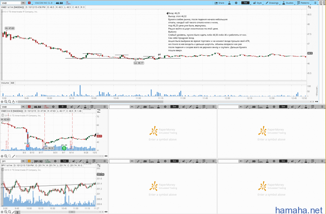Viewport: 326px width, 214px height.
Task: Zoom out on the main VIAB chart
Action: coord(10,102)
